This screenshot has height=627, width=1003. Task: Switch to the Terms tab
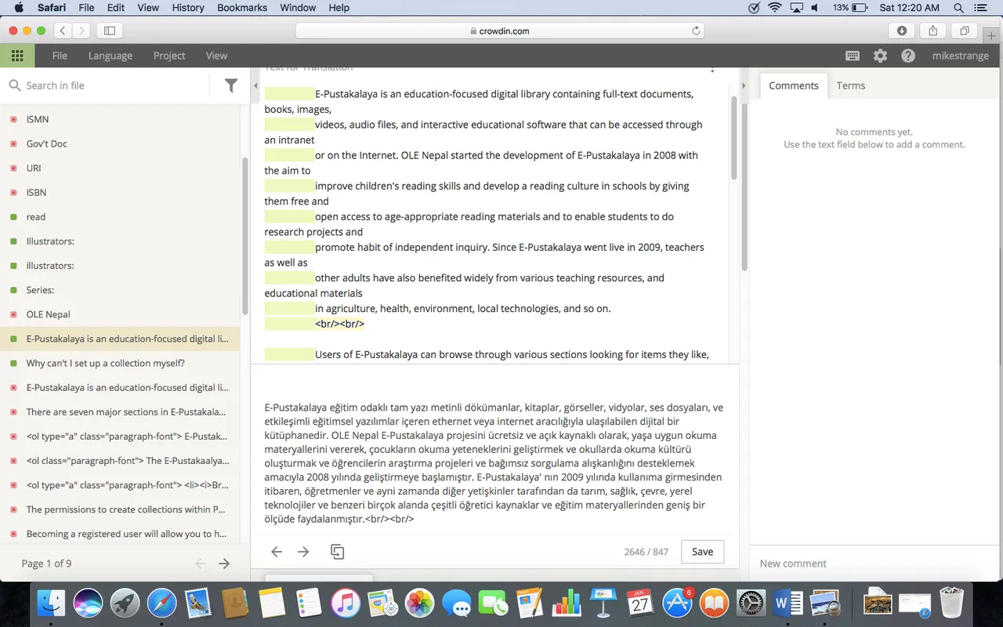pyautogui.click(x=851, y=85)
